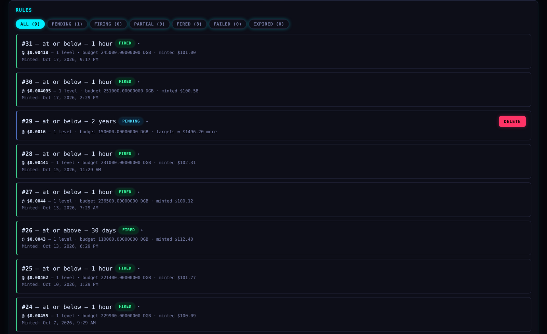Screen dimensions: 547x334
Task: Switch to the PENDING (1) filter
Action: pyautogui.click(x=67, y=24)
